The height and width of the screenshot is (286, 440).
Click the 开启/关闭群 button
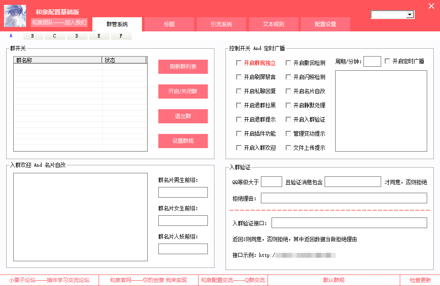[183, 92]
